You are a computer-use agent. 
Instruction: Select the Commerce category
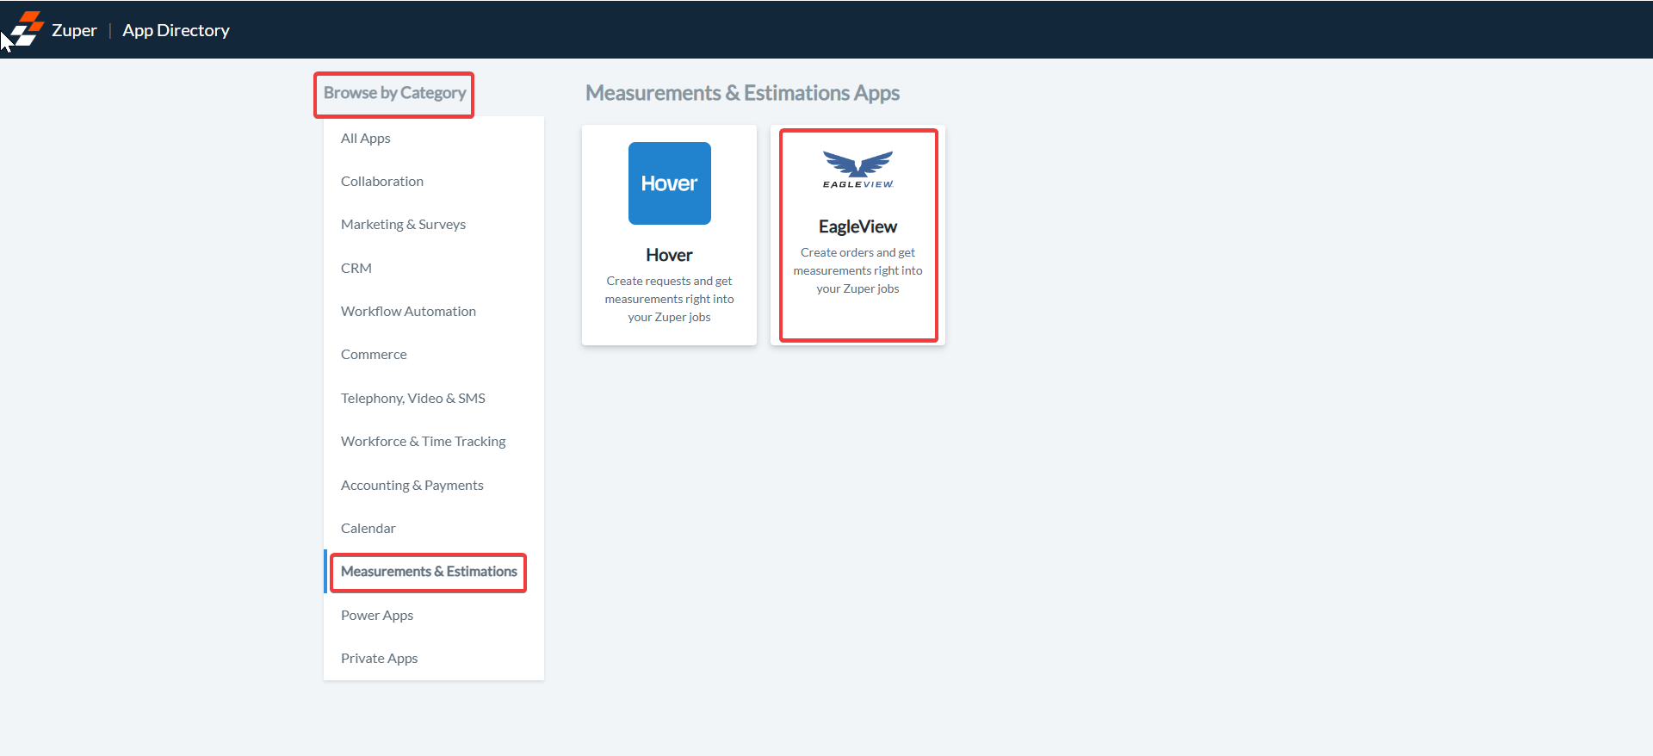click(434, 354)
